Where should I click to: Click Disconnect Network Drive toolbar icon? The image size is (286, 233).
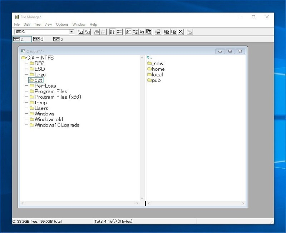[x=88, y=32]
